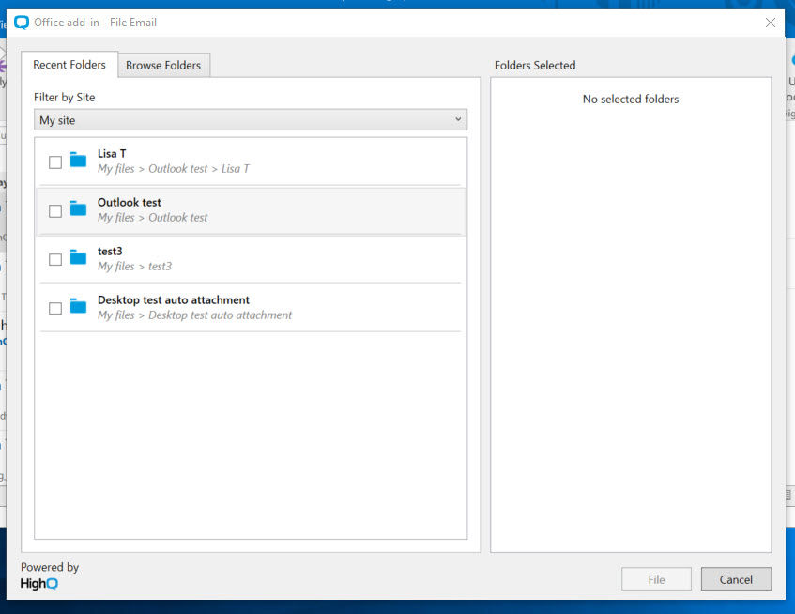This screenshot has width=795, height=614.
Task: Select the Outlook test folder name
Action: (130, 202)
